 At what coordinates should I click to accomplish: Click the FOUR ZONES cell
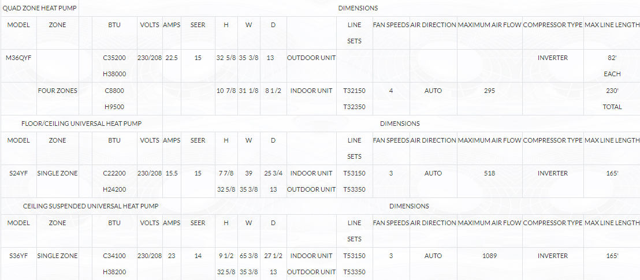58,91
